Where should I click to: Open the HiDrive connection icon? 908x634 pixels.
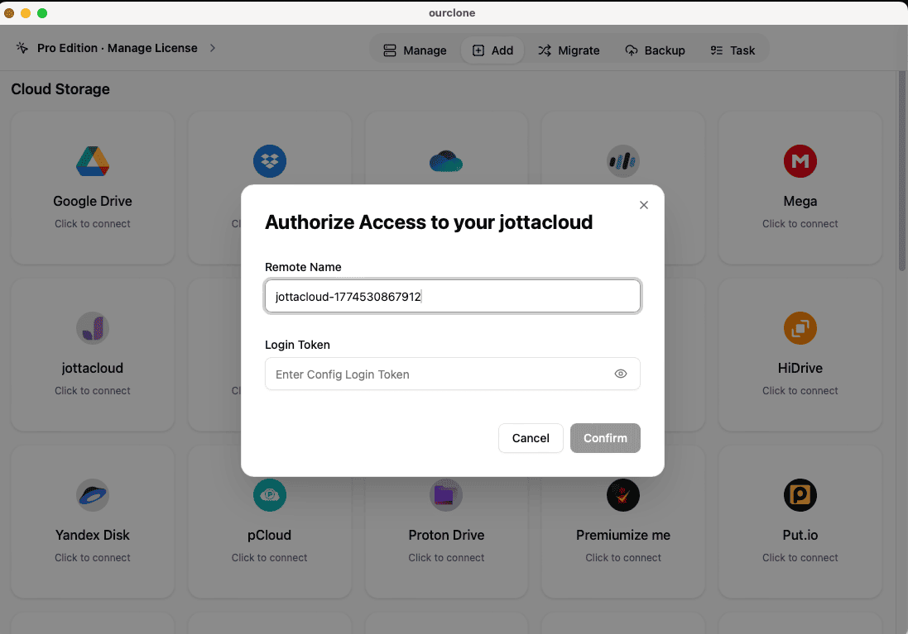(x=800, y=328)
